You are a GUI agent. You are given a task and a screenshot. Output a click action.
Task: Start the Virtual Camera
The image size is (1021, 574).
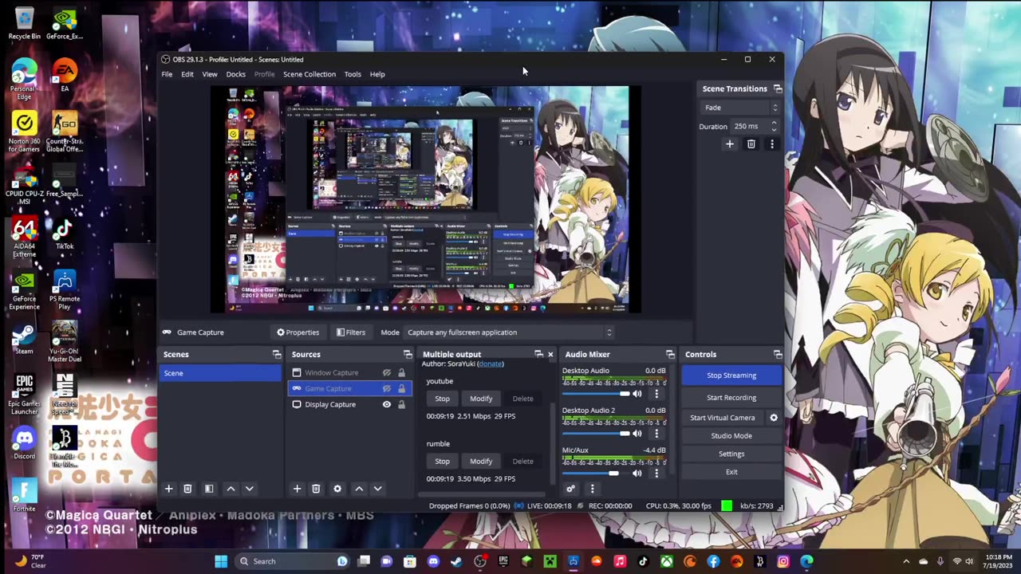tap(723, 418)
